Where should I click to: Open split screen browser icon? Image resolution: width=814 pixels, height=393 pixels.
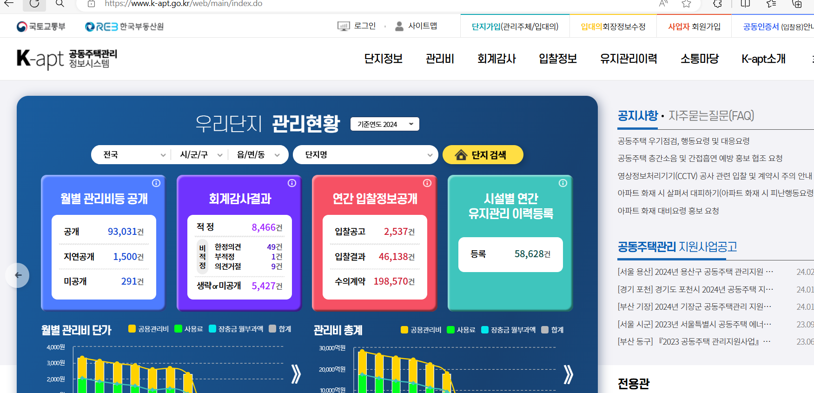745,4
